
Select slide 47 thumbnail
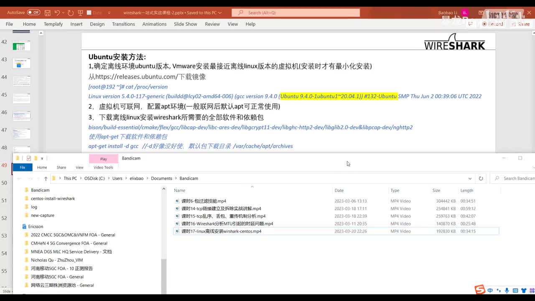22,133
